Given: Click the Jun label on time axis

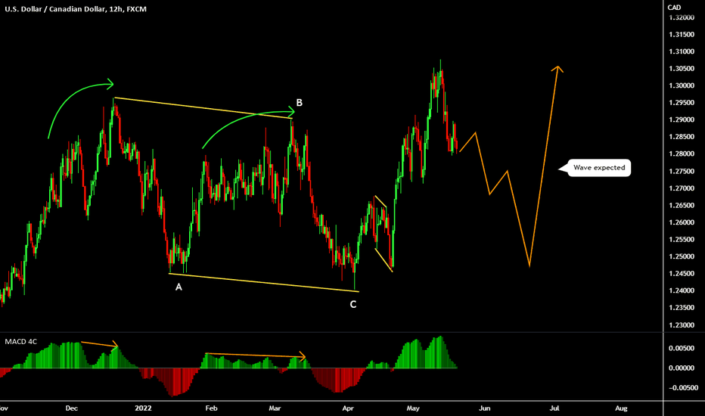Looking at the screenshot, I should [x=484, y=408].
